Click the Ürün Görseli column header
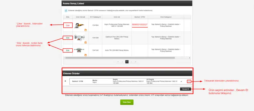This screenshot has height=111, width=254. coord(81,17)
